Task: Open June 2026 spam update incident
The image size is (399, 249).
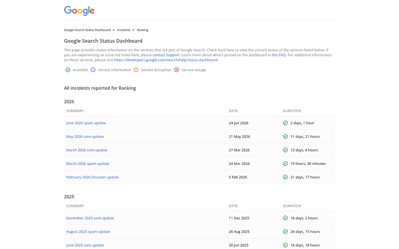Action: click(x=86, y=123)
